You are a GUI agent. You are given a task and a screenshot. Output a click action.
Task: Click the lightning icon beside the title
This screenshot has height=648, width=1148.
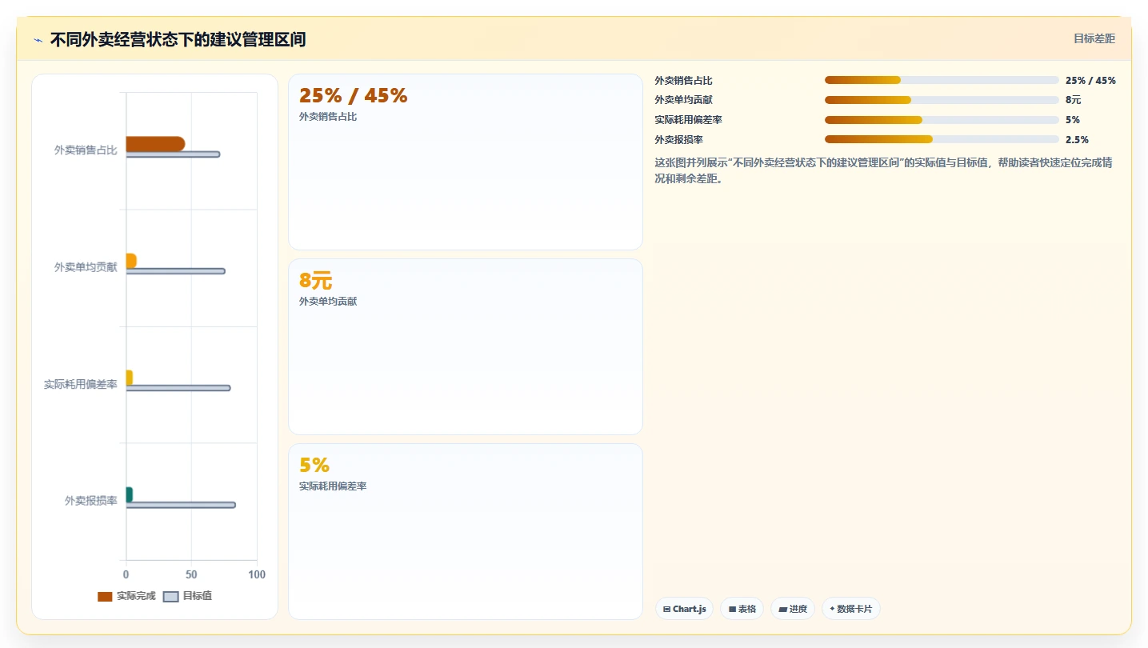click(38, 40)
